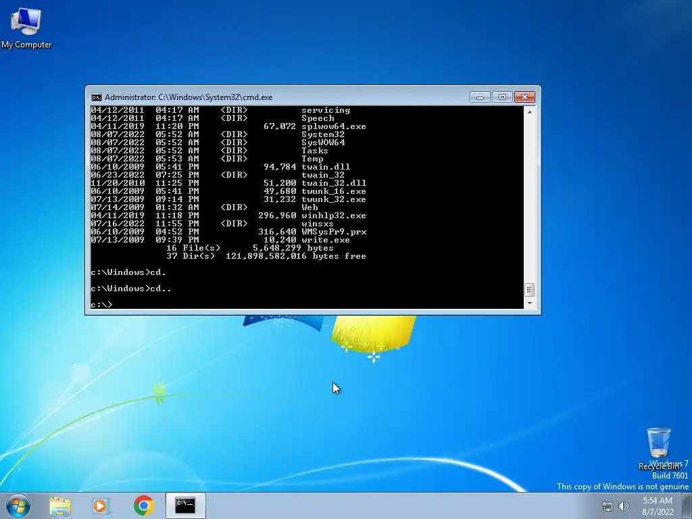Click the 121,898,582,016 bytes free value

tap(296, 256)
